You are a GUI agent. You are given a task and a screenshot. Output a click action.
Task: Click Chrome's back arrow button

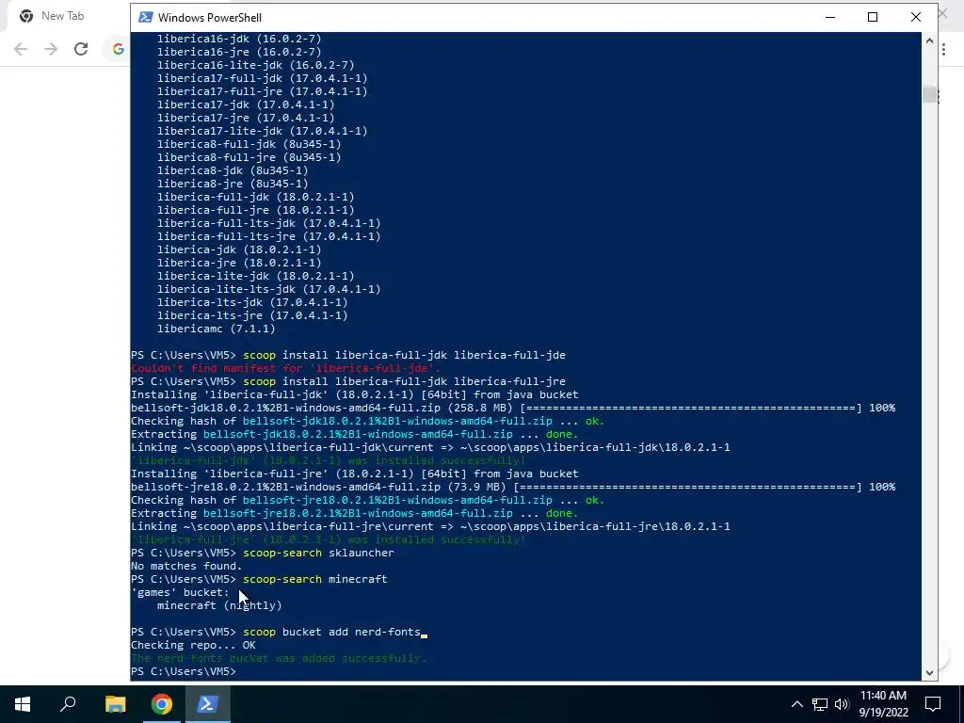[21, 49]
